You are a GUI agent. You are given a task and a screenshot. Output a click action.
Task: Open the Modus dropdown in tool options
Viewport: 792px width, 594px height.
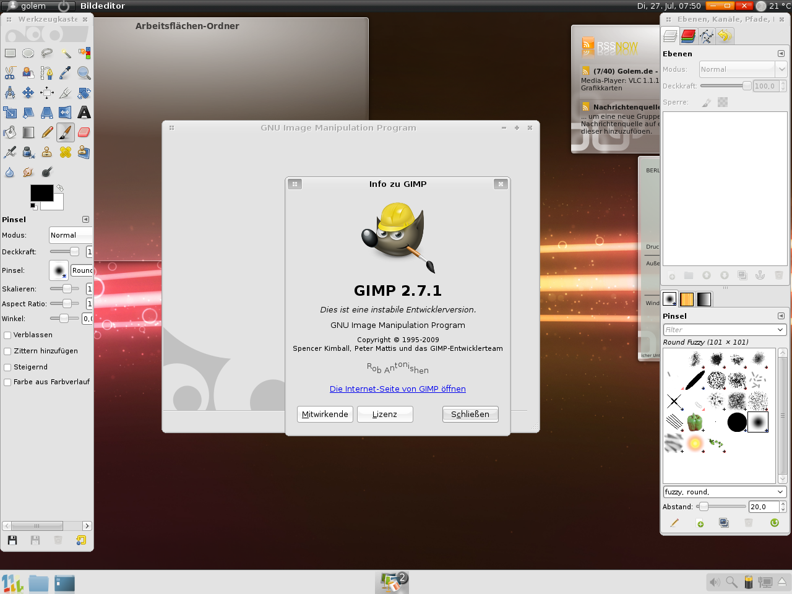(71, 235)
